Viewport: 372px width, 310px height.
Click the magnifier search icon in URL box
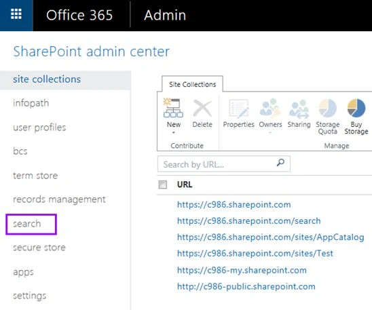click(x=280, y=163)
